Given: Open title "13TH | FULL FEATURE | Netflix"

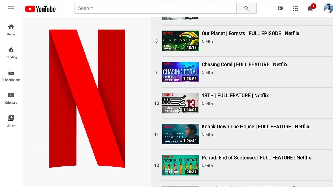Looking at the screenshot, I should coord(235,96).
